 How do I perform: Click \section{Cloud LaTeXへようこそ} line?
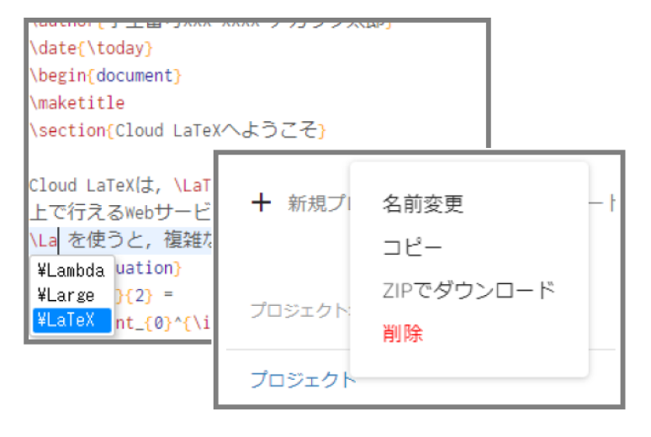(x=178, y=130)
